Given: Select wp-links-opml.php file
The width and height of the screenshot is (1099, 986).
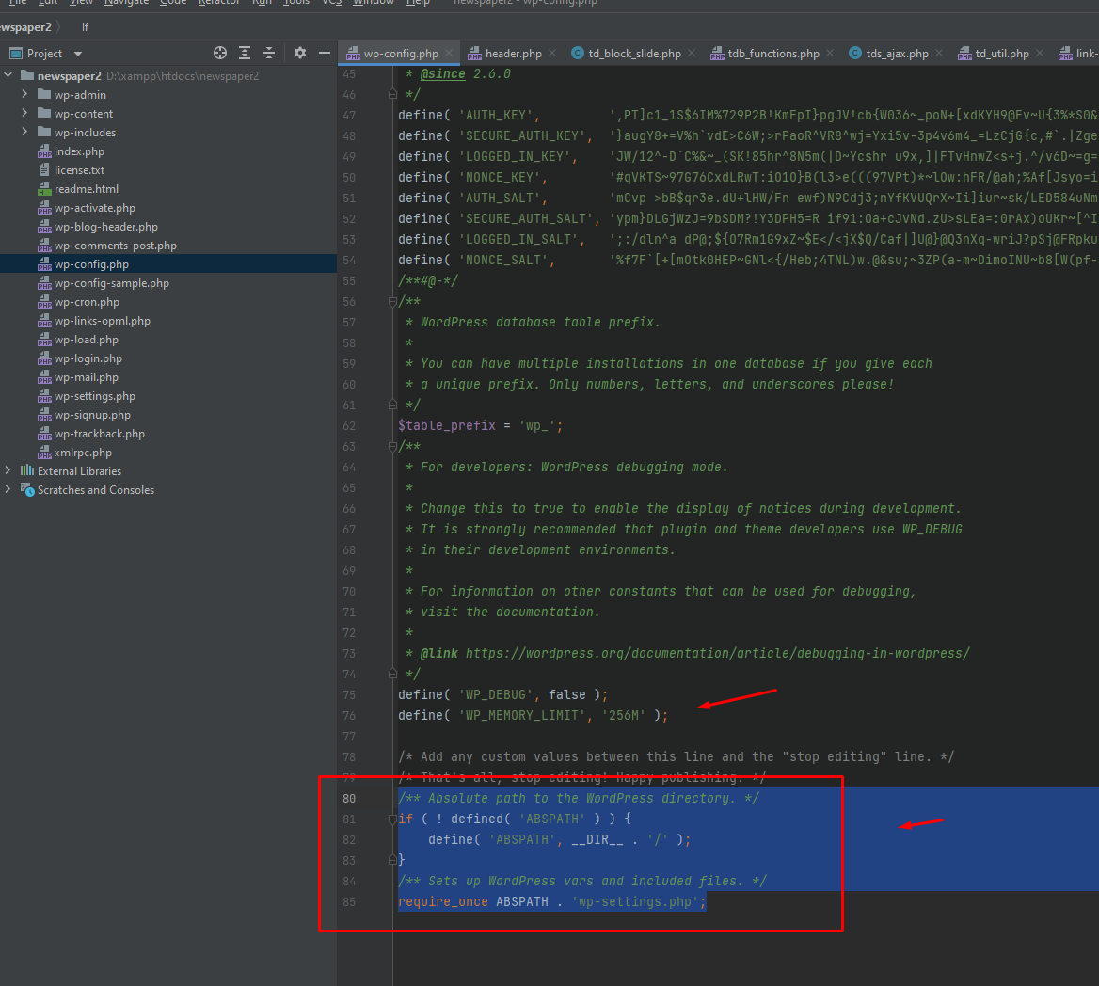Looking at the screenshot, I should click(103, 321).
